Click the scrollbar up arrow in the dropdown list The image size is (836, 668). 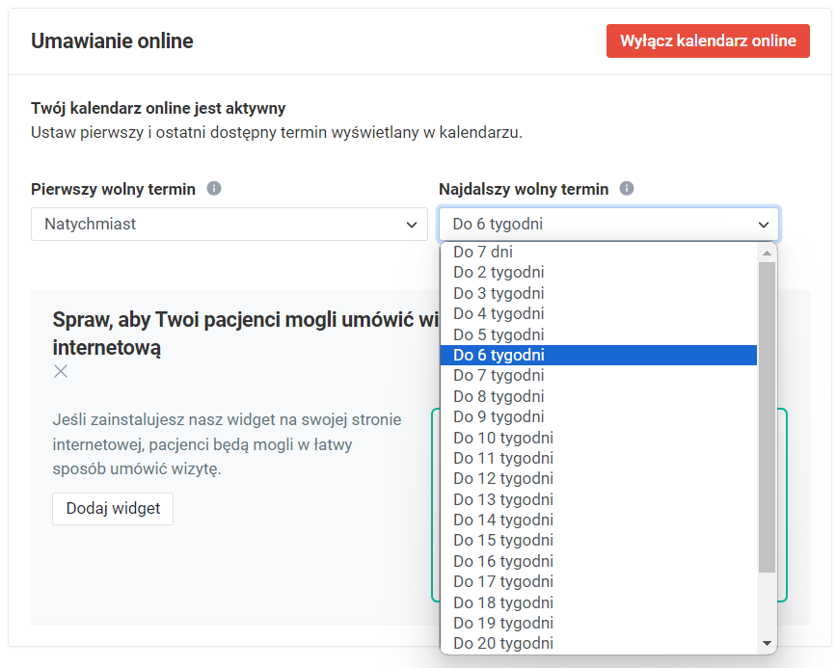767,252
